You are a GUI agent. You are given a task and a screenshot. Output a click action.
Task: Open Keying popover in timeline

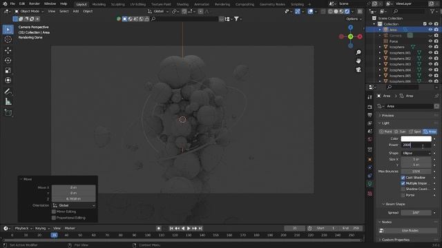tap(42, 228)
